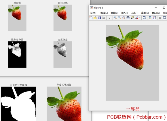
Task: Insert a legend via toolbar icon
Action: tap(154, 18)
